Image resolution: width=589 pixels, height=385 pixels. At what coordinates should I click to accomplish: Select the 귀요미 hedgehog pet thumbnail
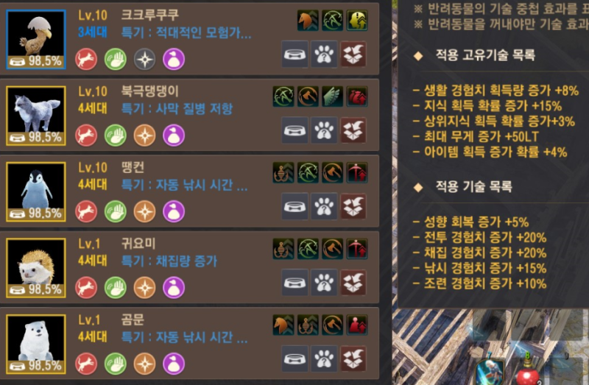pyautogui.click(x=36, y=268)
